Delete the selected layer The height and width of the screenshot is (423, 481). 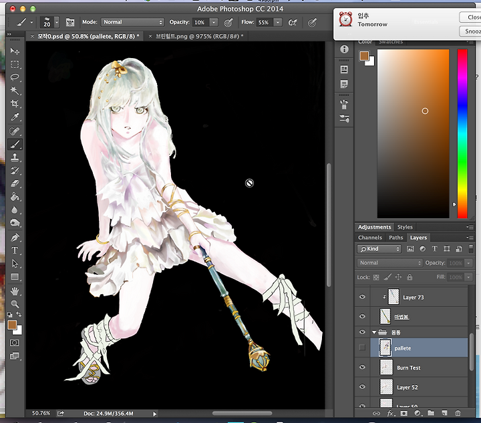tap(458, 413)
